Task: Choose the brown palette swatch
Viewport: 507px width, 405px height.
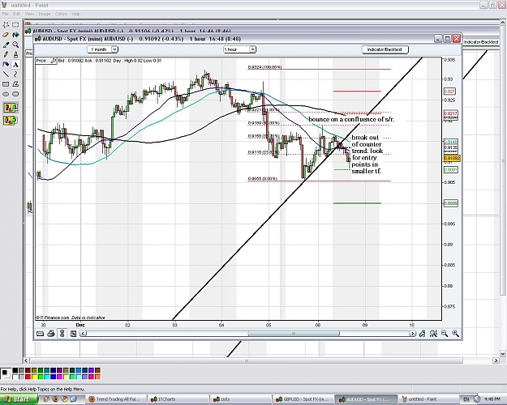Action: [97, 370]
